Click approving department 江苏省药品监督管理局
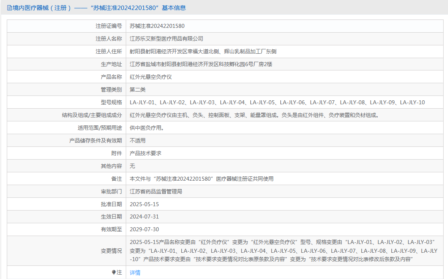 coord(156,191)
